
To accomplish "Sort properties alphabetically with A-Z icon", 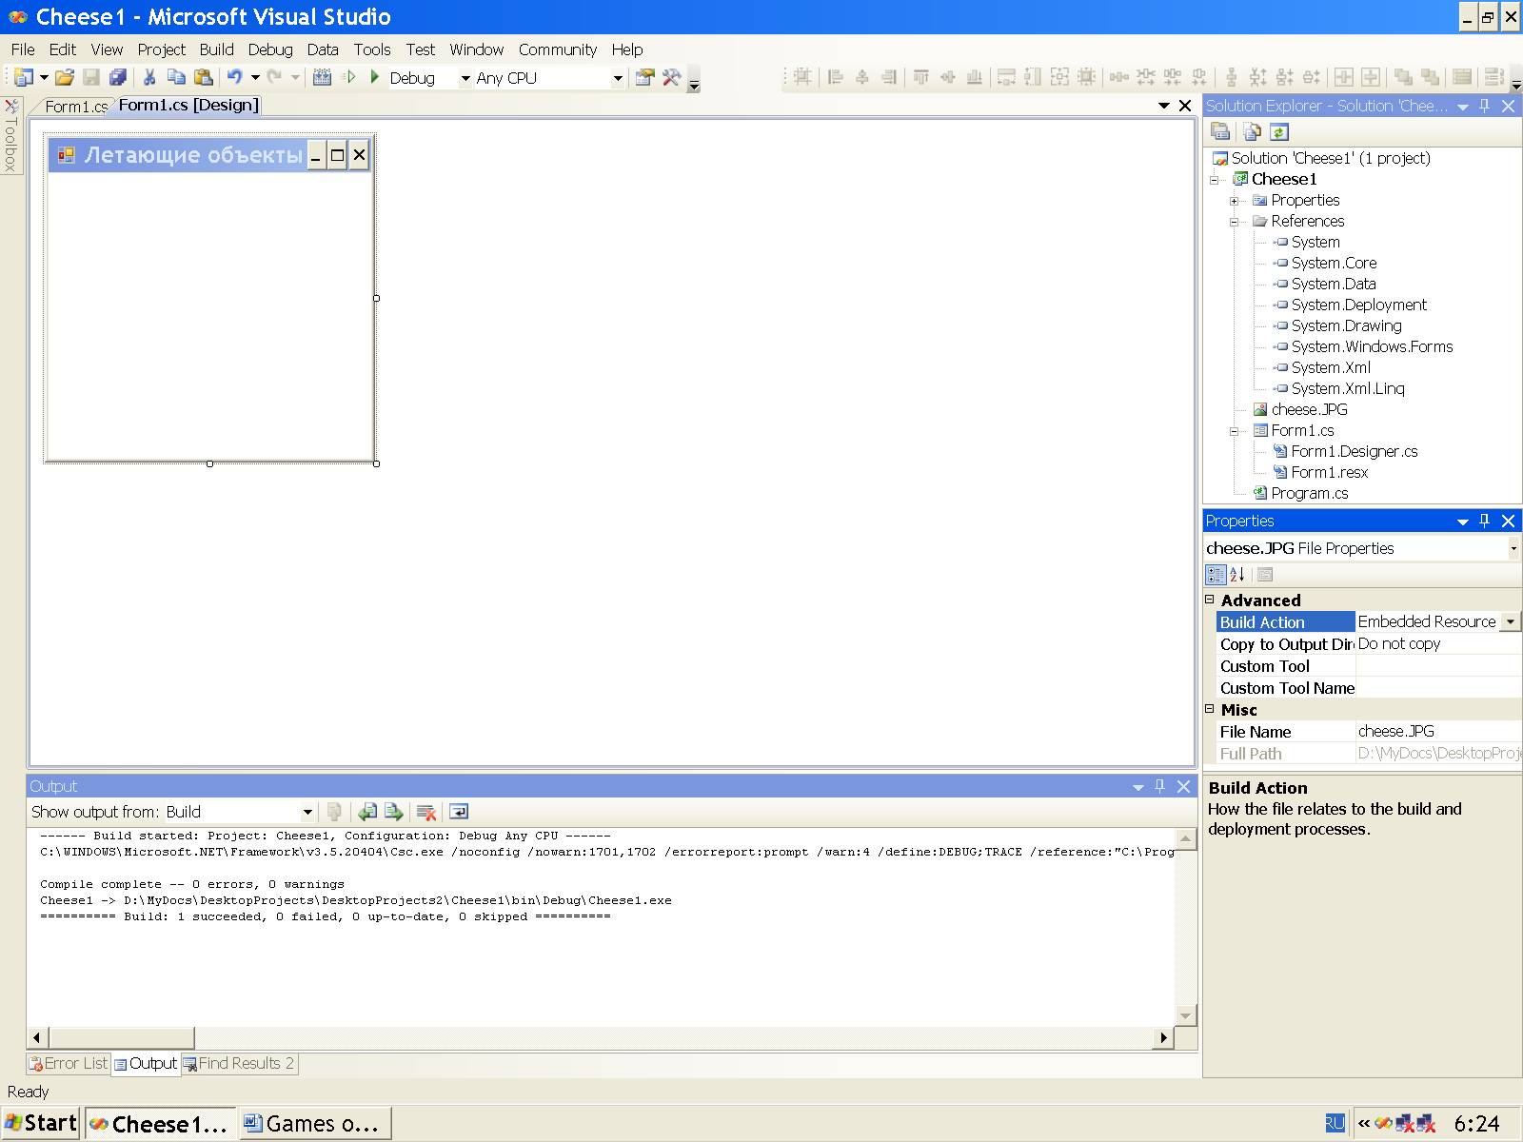I will (x=1237, y=575).
